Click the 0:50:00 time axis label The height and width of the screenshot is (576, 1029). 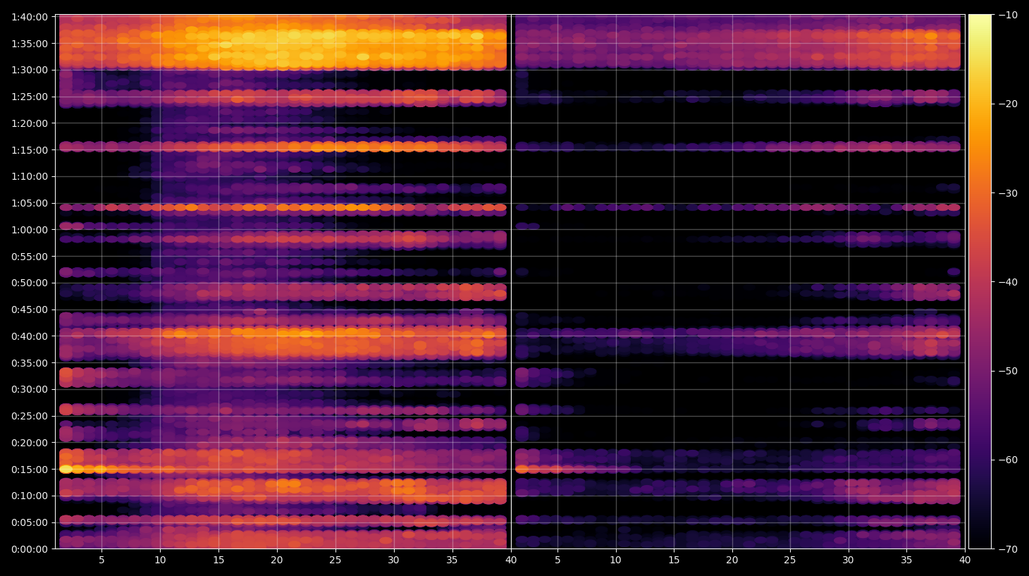click(x=30, y=283)
